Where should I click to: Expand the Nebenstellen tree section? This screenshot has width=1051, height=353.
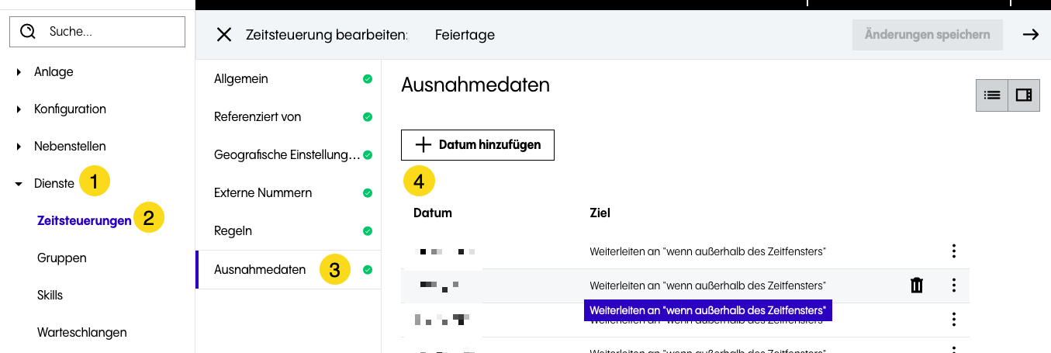click(19, 147)
